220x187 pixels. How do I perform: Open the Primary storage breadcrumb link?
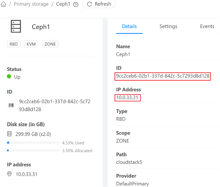(x=31, y=4)
